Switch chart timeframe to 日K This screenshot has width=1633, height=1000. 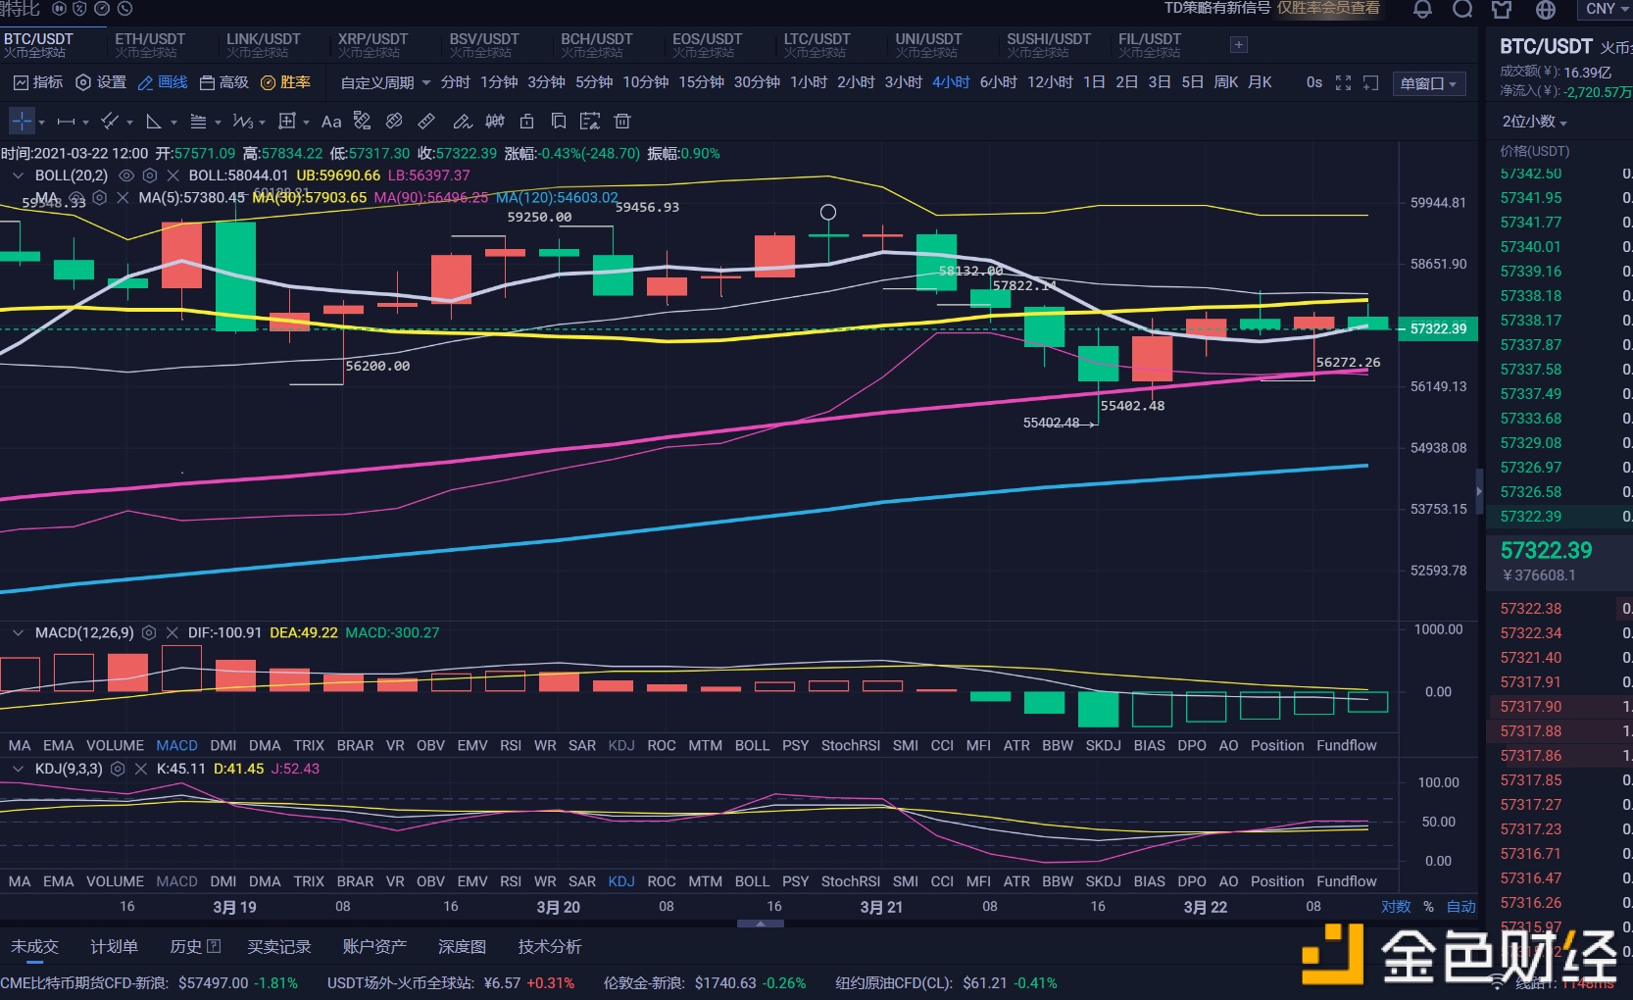1094,82
